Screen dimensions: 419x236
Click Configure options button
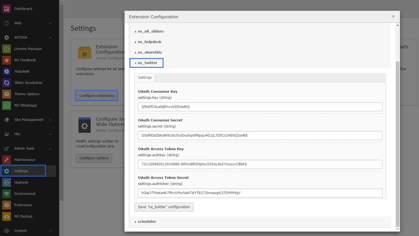click(x=94, y=158)
